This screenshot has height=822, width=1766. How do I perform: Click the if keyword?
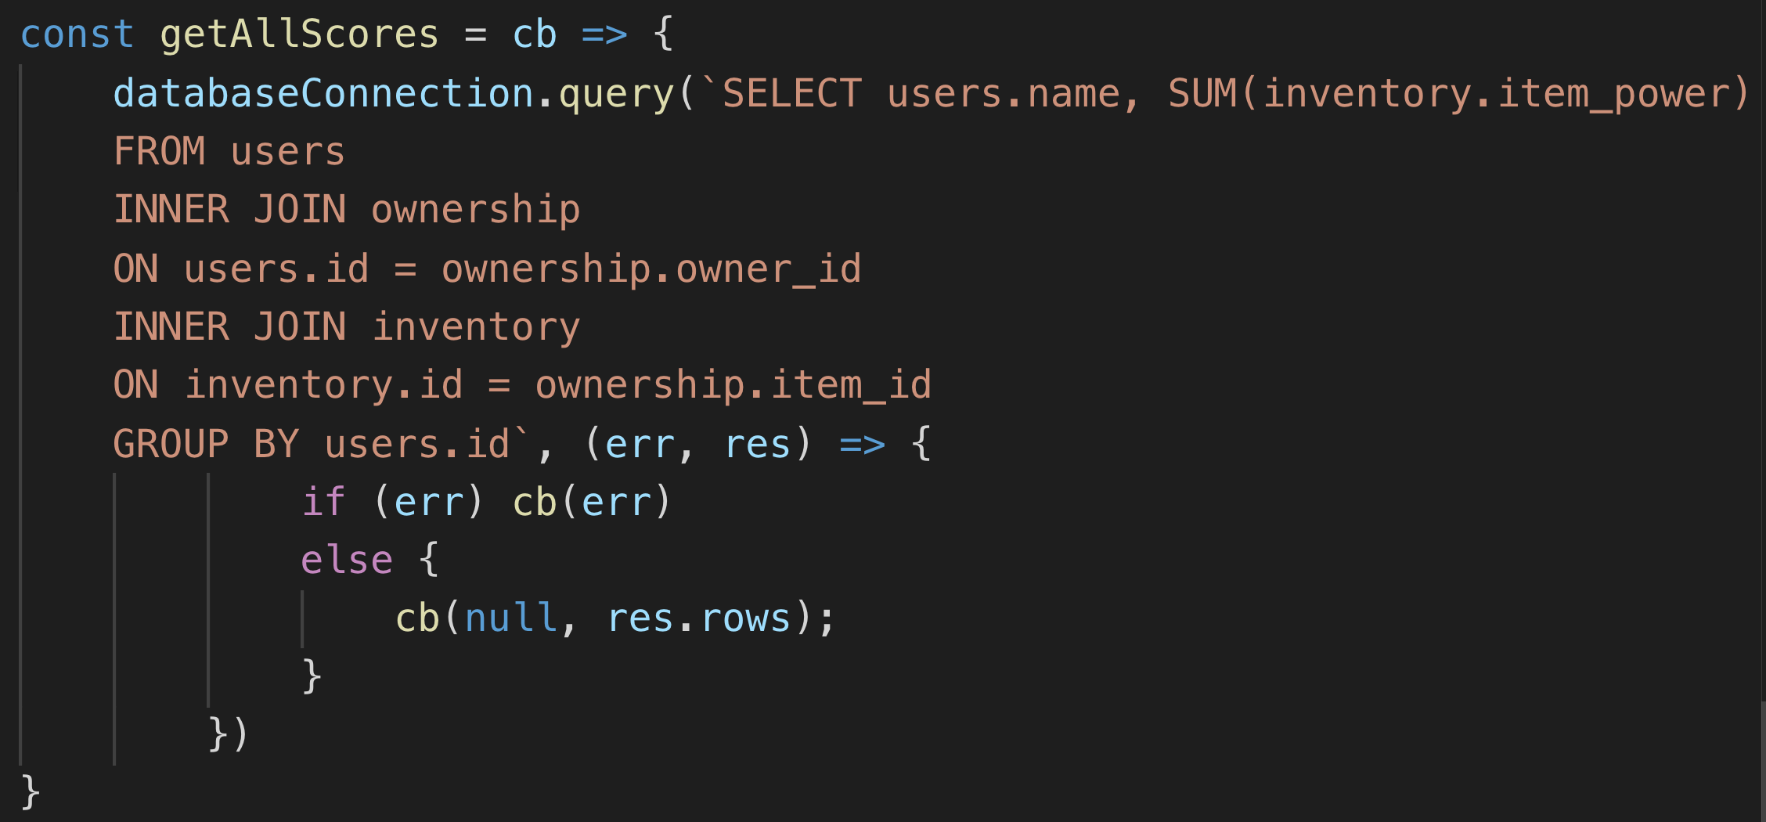click(x=323, y=502)
